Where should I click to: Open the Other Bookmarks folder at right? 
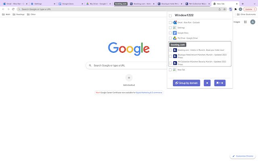coord(246,14)
